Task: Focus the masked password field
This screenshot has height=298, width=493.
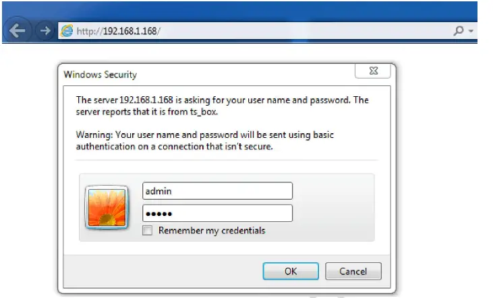Action: click(217, 213)
